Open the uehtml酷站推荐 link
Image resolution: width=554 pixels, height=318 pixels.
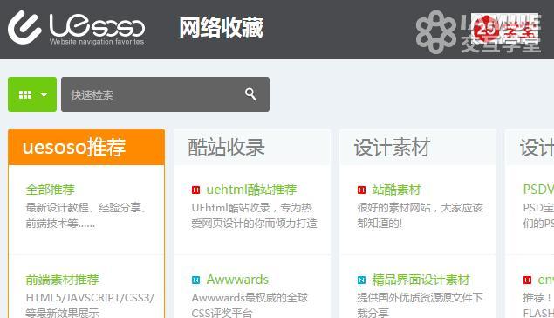click(x=251, y=190)
